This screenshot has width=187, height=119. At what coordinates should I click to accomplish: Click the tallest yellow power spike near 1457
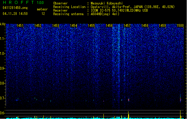point(128,115)
